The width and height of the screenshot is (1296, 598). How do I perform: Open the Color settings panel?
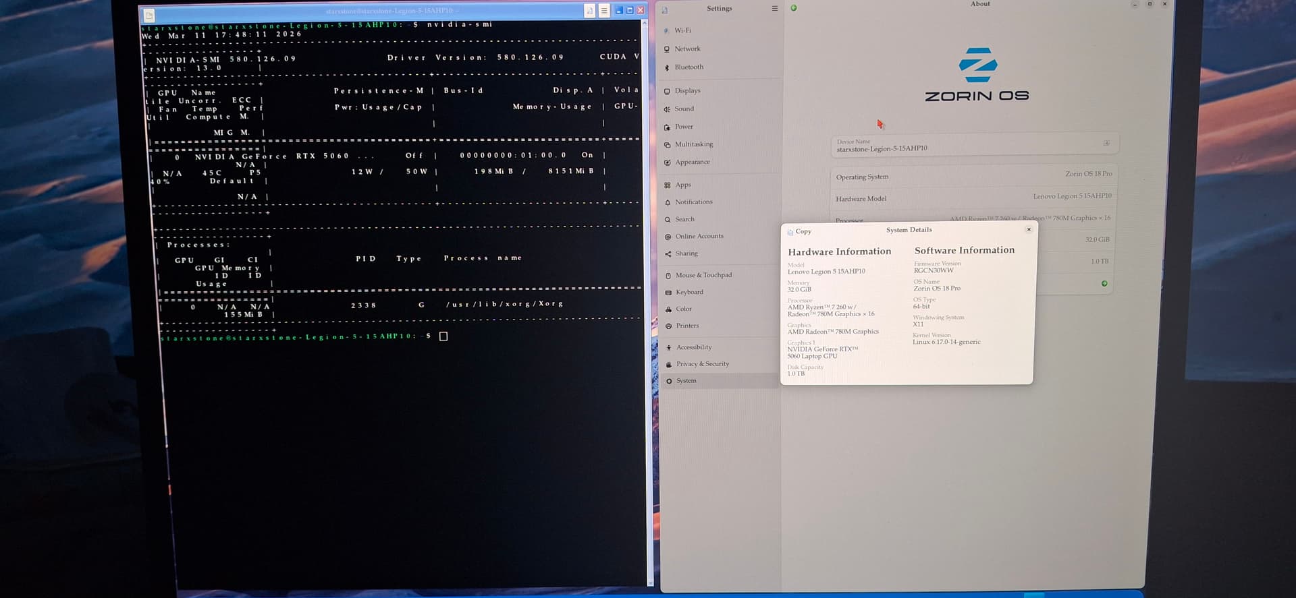719,309
